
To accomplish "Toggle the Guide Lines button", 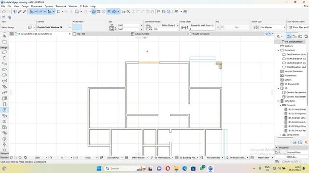I will click(x=32, y=12).
